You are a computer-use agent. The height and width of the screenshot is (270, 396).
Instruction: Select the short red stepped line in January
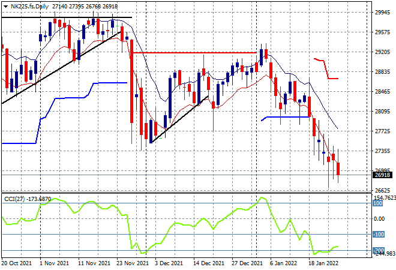tap(326, 68)
